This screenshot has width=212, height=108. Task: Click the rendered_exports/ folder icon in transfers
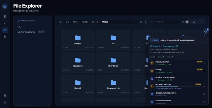(152, 86)
